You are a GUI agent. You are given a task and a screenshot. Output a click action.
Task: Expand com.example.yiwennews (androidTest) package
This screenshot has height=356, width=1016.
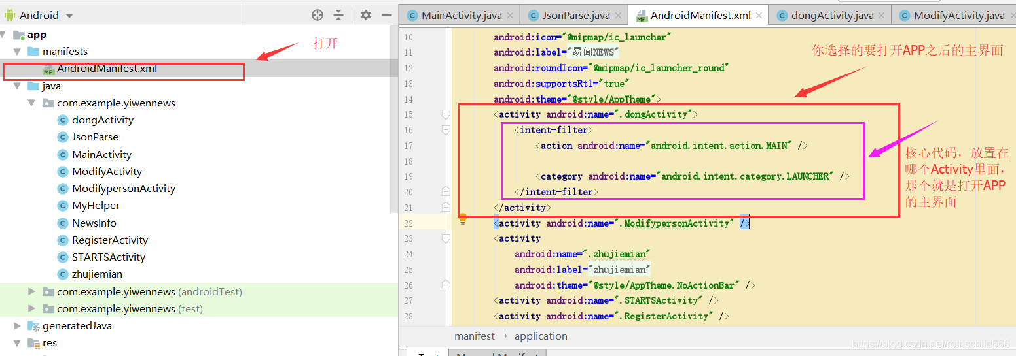[x=31, y=291]
